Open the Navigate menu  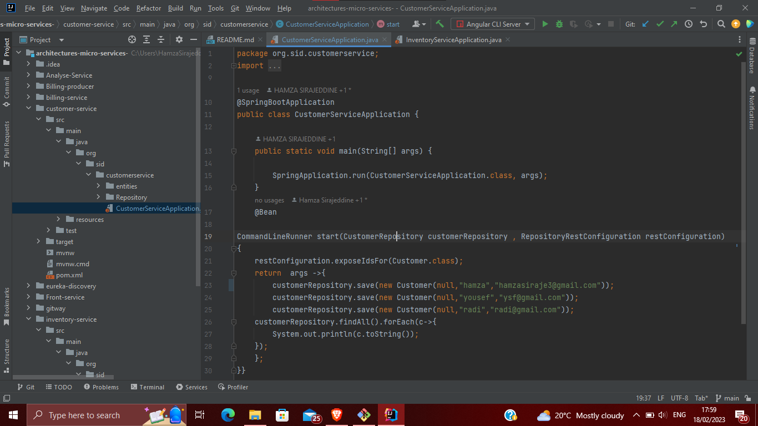(x=94, y=8)
